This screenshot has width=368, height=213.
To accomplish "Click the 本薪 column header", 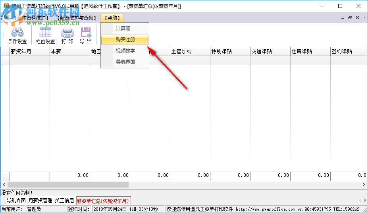I will tap(70, 51).
